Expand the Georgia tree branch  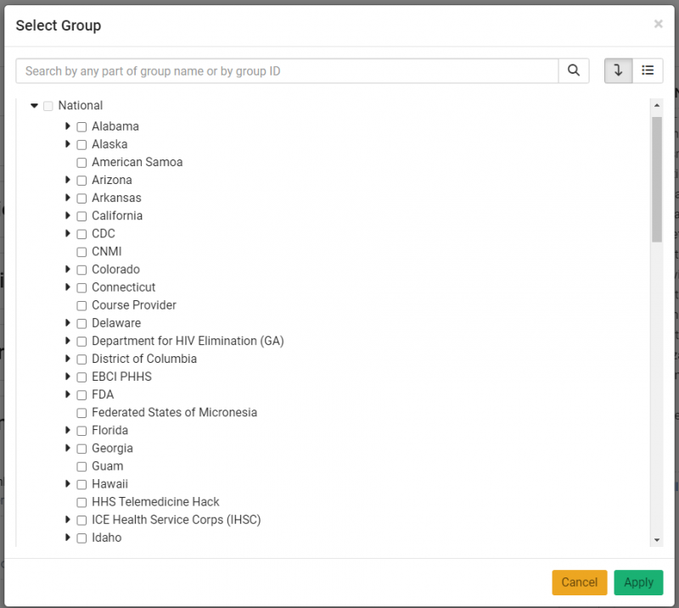click(x=68, y=448)
